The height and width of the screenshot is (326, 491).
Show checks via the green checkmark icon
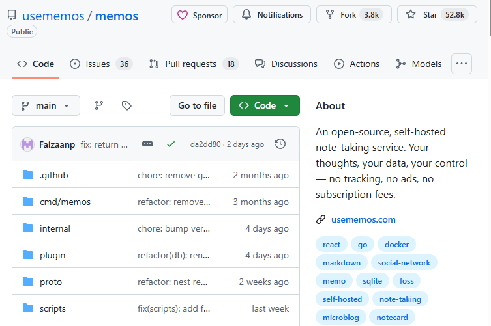(171, 144)
